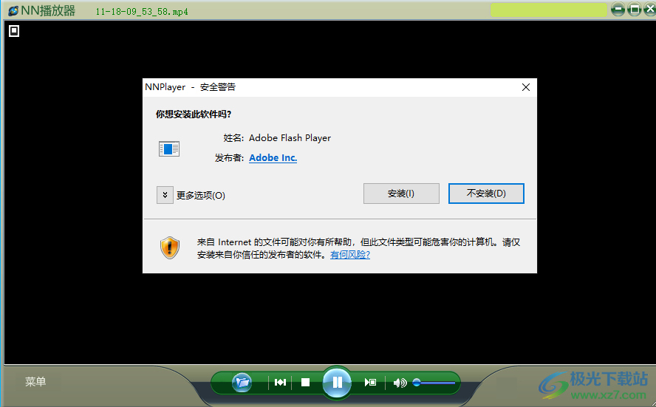656x407 pixels.
Task: Open the Menu (菜单) button in the player
Action: pos(35,381)
